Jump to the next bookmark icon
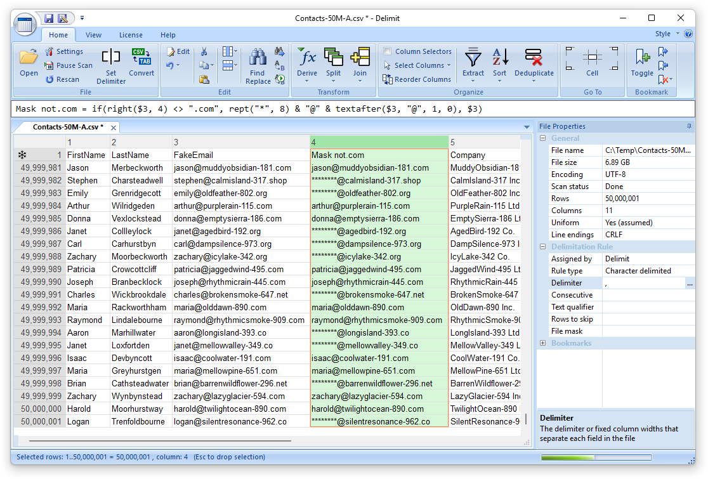Viewport: 708px width, 479px height. pyautogui.click(x=663, y=51)
